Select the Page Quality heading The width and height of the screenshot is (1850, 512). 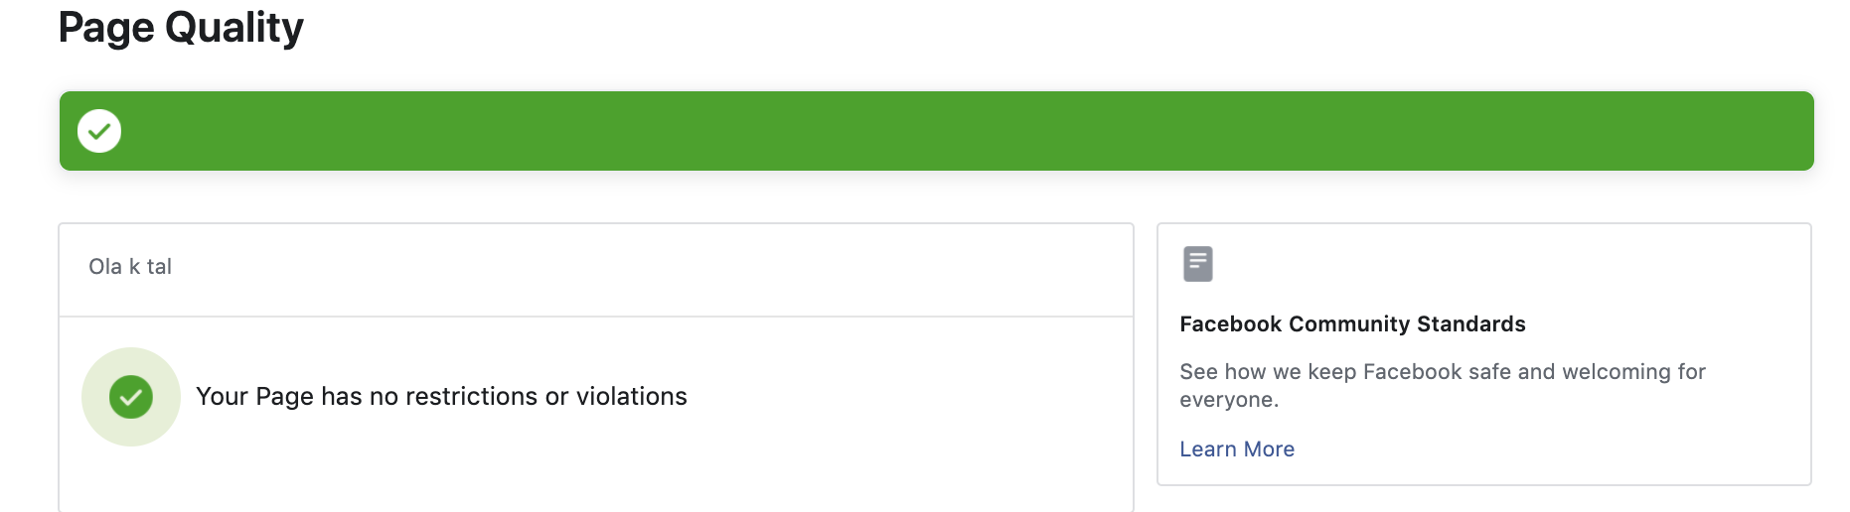click(x=181, y=27)
